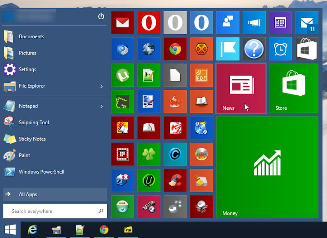Launch Sticky Notes
This screenshot has width=327, height=238.
click(x=54, y=139)
